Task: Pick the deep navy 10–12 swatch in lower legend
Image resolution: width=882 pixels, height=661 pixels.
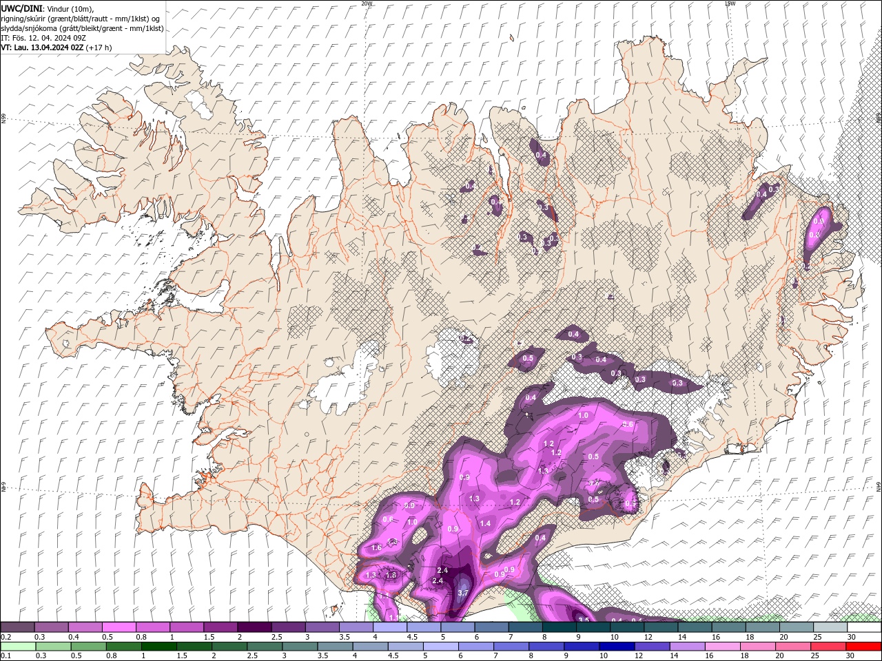Action: coord(616,647)
